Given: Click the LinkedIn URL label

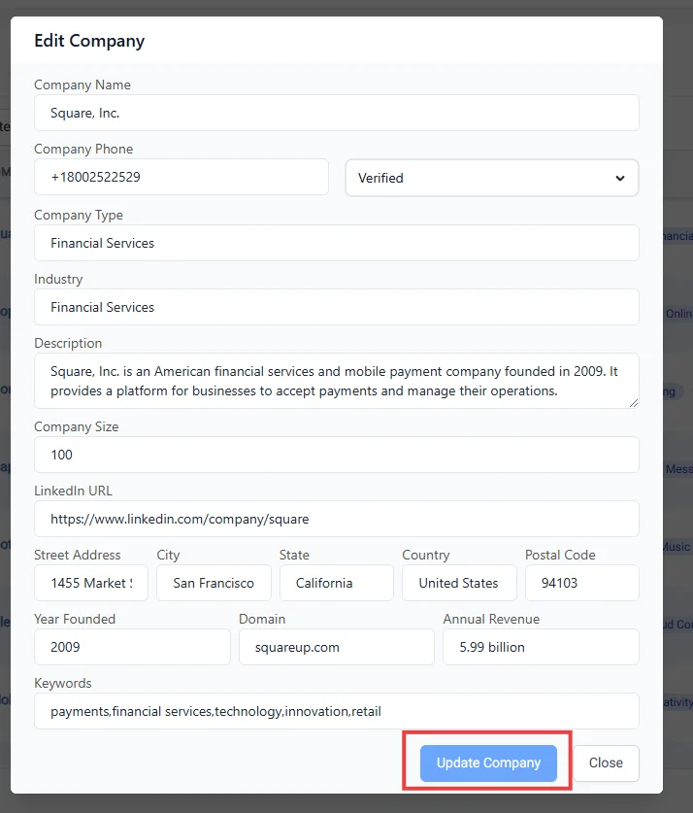Looking at the screenshot, I should tap(73, 491).
